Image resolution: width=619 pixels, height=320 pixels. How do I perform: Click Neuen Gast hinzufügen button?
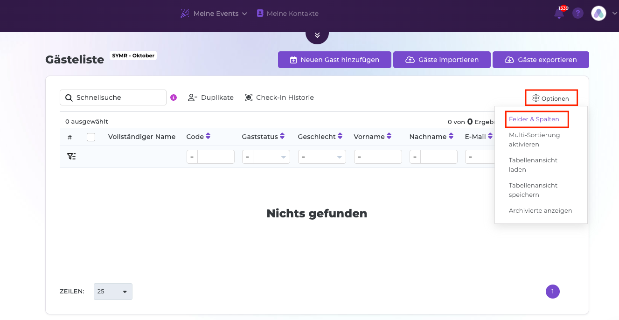pos(334,60)
